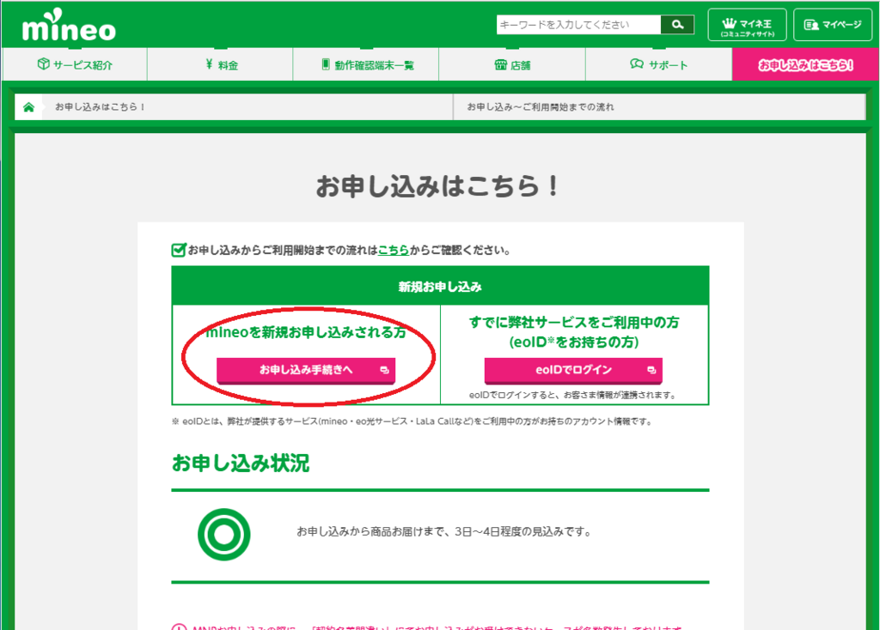
Task: Click the phone icon beside 動作確認端末一覧
Action: pos(326,64)
